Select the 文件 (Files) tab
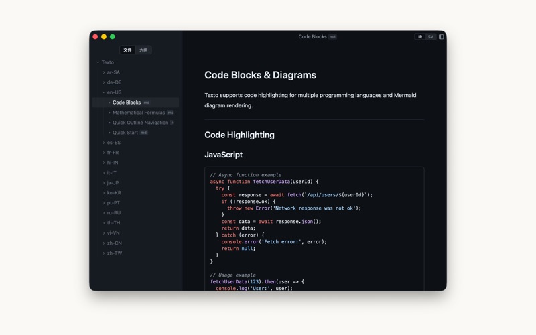 pos(127,50)
